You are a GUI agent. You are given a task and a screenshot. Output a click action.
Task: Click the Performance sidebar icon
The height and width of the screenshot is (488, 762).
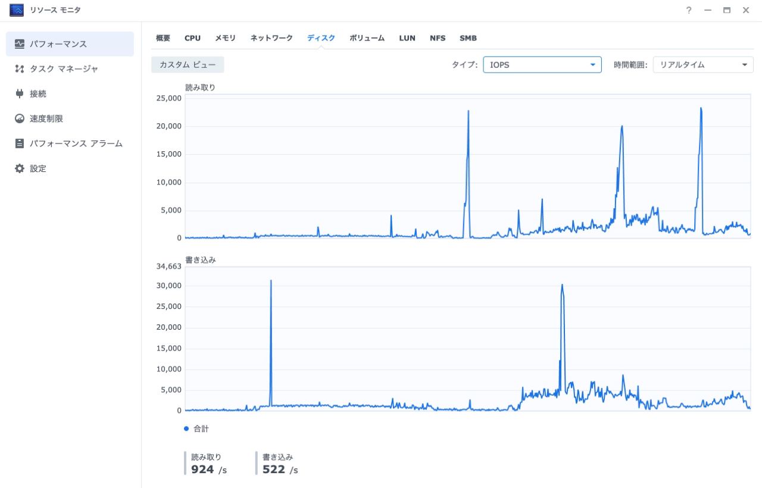pyautogui.click(x=20, y=44)
